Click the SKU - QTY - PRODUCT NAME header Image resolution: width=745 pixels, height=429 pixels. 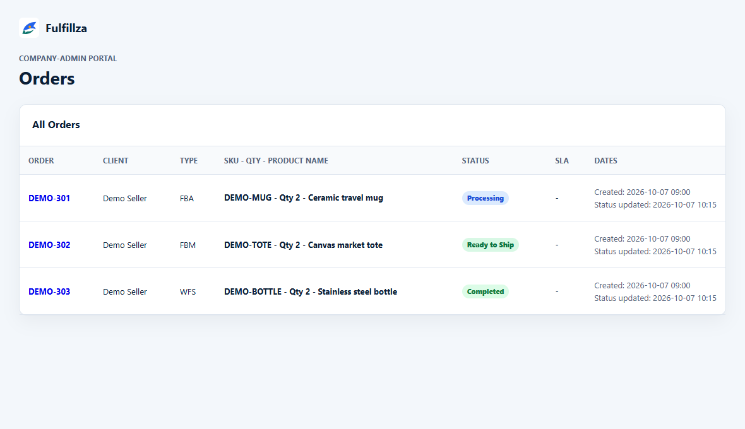point(276,161)
